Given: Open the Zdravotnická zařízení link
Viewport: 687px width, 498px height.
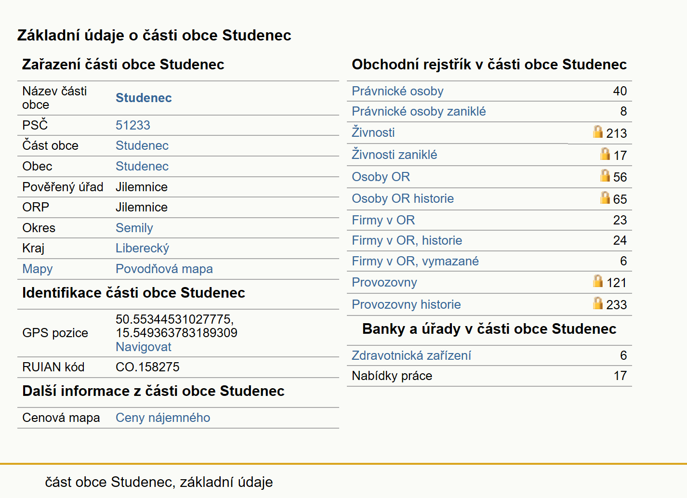Looking at the screenshot, I should click(x=411, y=355).
